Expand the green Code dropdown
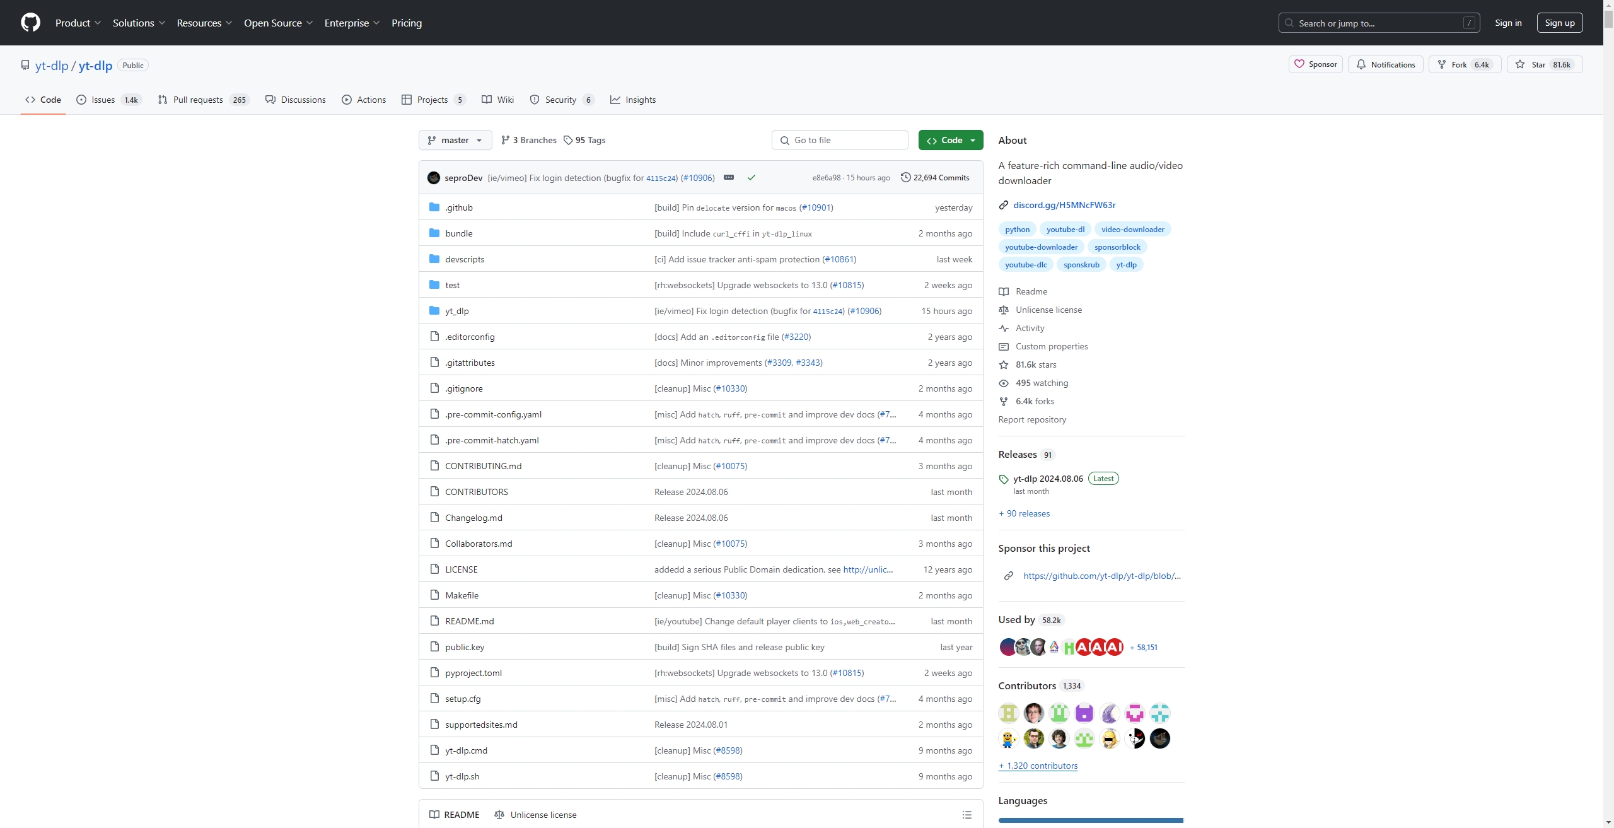This screenshot has width=1614, height=828. pyautogui.click(x=951, y=140)
